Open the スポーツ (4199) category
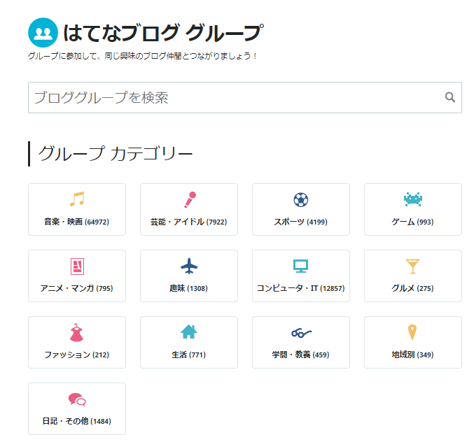The width and height of the screenshot is (474, 442). coord(301,210)
